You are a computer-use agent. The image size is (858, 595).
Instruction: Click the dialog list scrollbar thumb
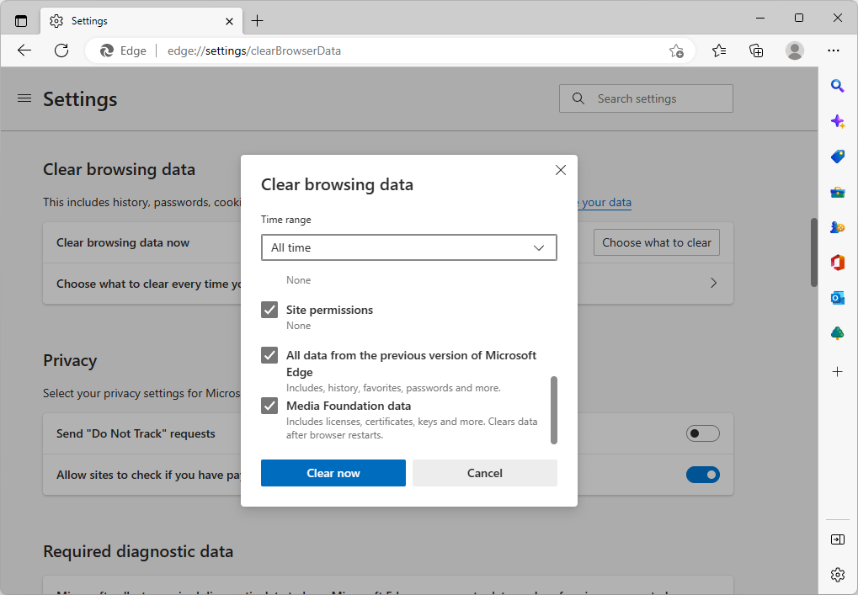coord(554,410)
